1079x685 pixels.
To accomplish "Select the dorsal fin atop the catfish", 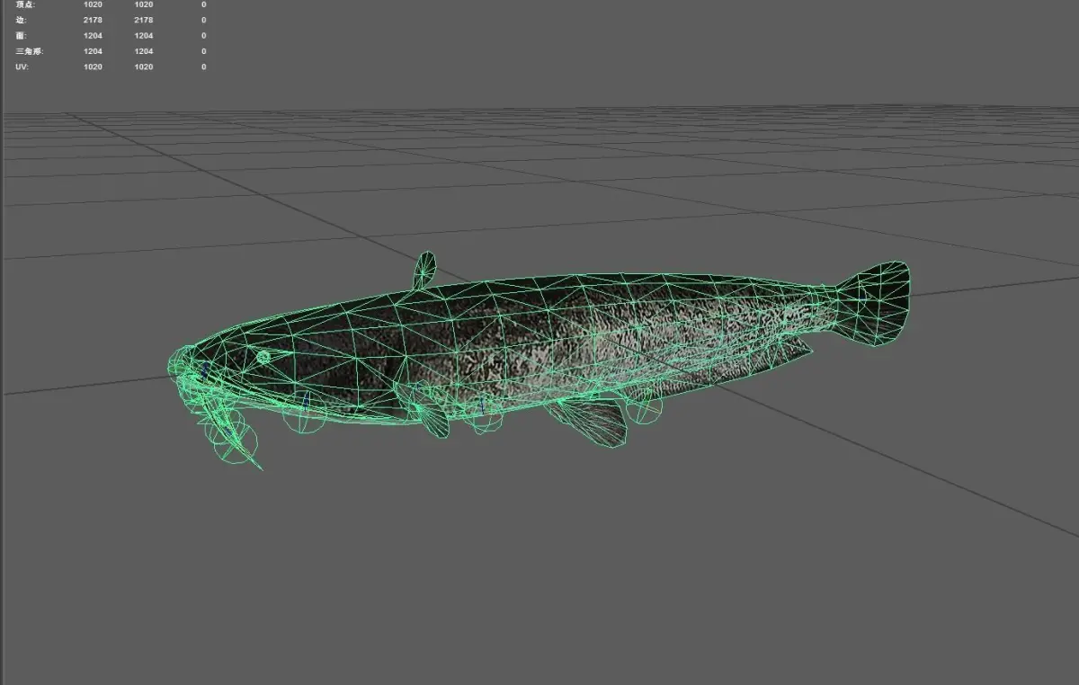I will coord(424,270).
